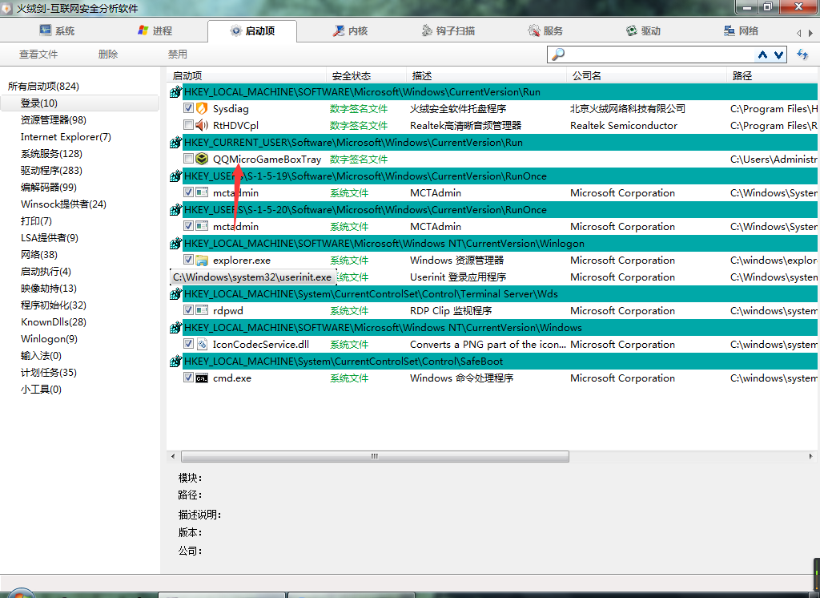Click the 禁用 button
This screenshot has height=598, width=820.
click(177, 55)
